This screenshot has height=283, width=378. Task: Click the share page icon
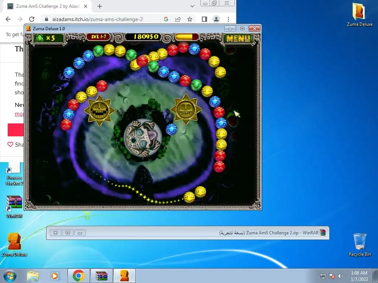178,19
